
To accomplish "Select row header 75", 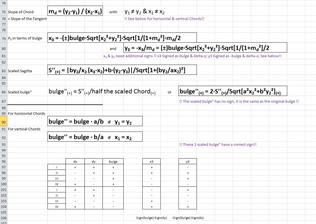I will click(x=3, y=12).
